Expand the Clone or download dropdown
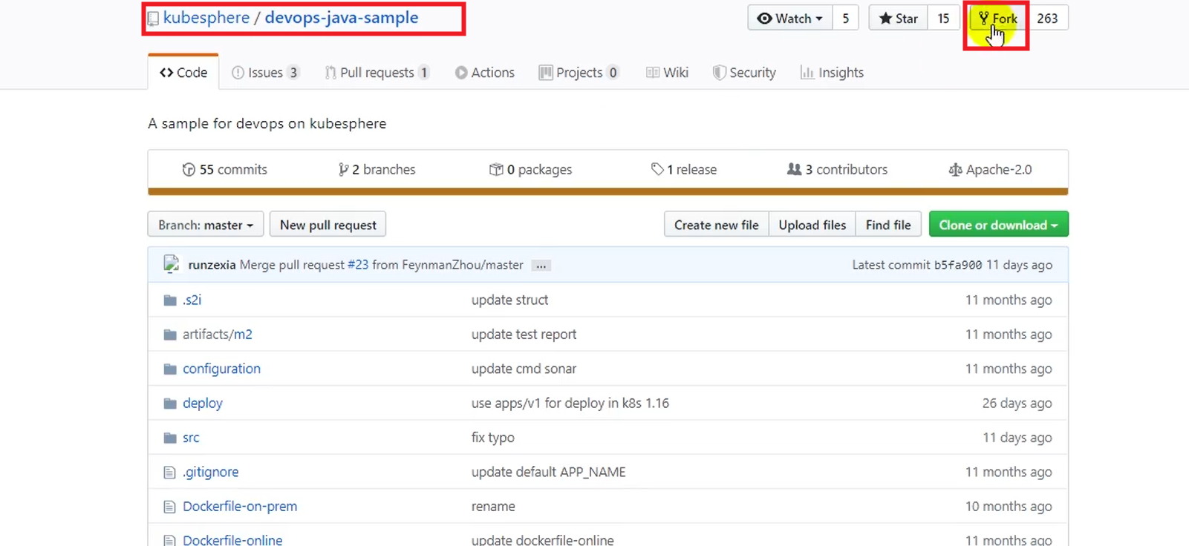This screenshot has width=1189, height=546. click(998, 225)
